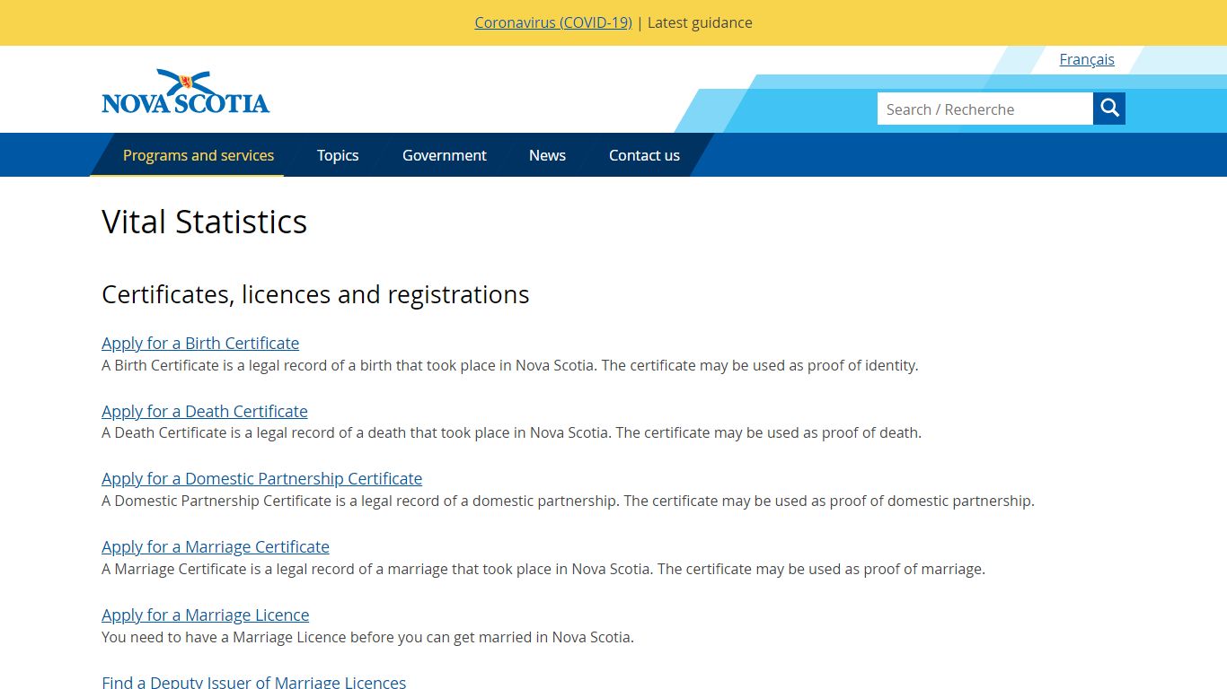The width and height of the screenshot is (1227, 689).
Task: Open the Topics menu item
Action: (x=338, y=155)
